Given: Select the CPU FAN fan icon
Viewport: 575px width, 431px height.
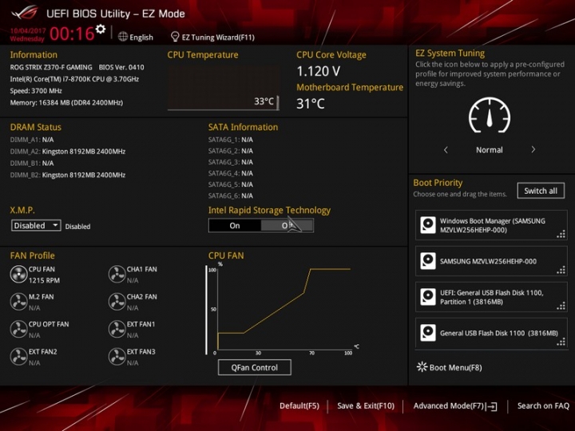Looking at the screenshot, I should pos(18,274).
